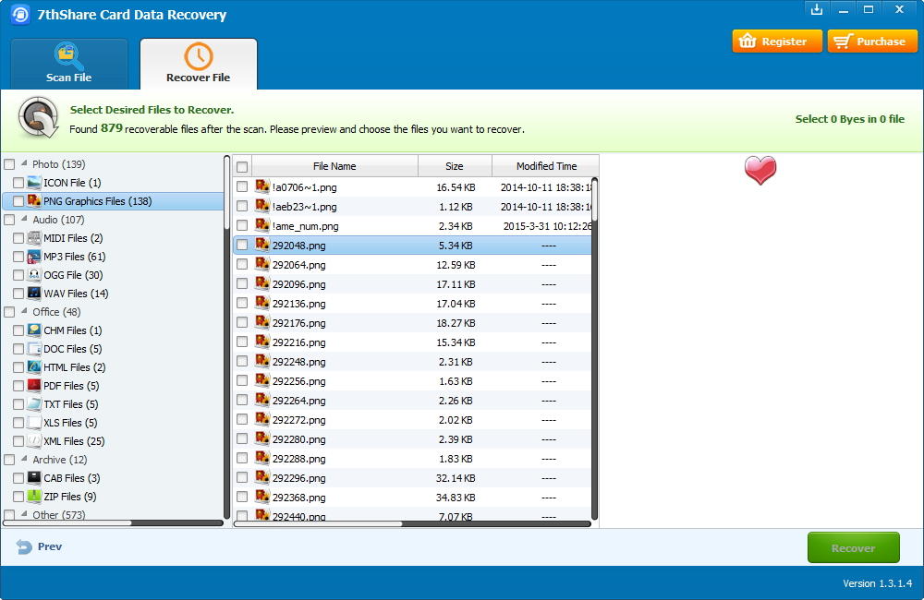Viewport: 924px width, 600px height.
Task: Select the 292216.png file name
Action: 298,342
